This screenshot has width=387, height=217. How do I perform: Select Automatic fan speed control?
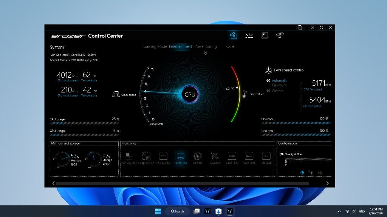tap(279, 80)
